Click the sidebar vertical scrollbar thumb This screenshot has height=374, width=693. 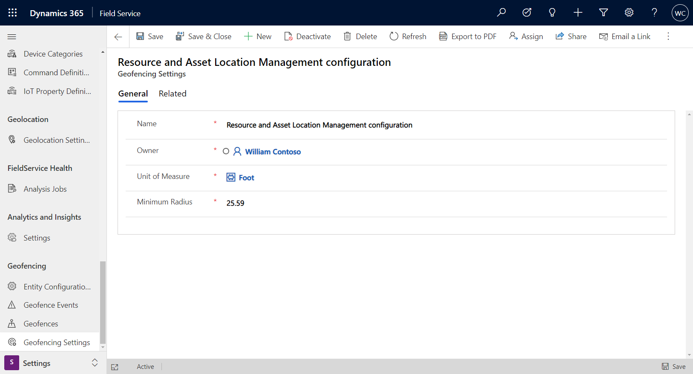[103, 303]
